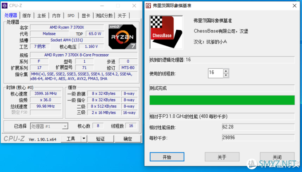Click the L3 cache value 2 x 16 MBytes
The image size is (302, 172).
pos(103,112)
